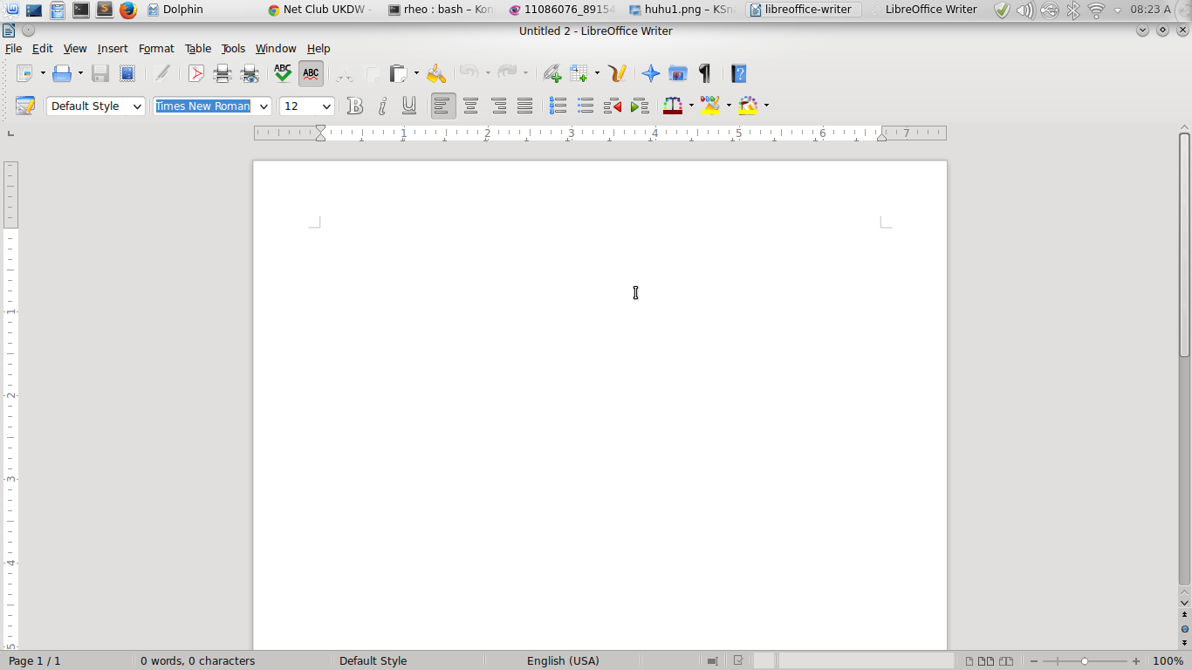Click the New document icon
This screenshot has width=1192, height=670.
click(24, 73)
